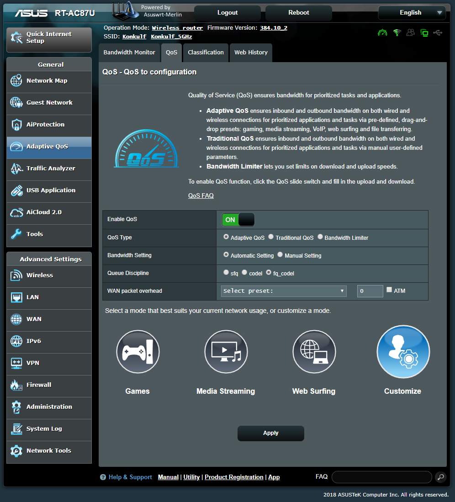This screenshot has width=455, height=502.
Task: Click the Konkulf SSID link
Action: click(134, 37)
